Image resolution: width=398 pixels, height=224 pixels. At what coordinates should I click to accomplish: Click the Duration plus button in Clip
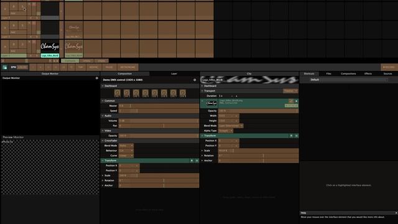click(x=236, y=96)
